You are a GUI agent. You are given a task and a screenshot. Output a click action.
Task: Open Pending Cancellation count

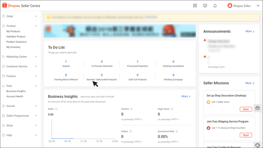click(173, 62)
